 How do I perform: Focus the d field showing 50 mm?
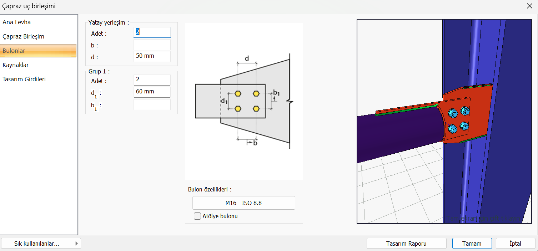tap(152, 56)
